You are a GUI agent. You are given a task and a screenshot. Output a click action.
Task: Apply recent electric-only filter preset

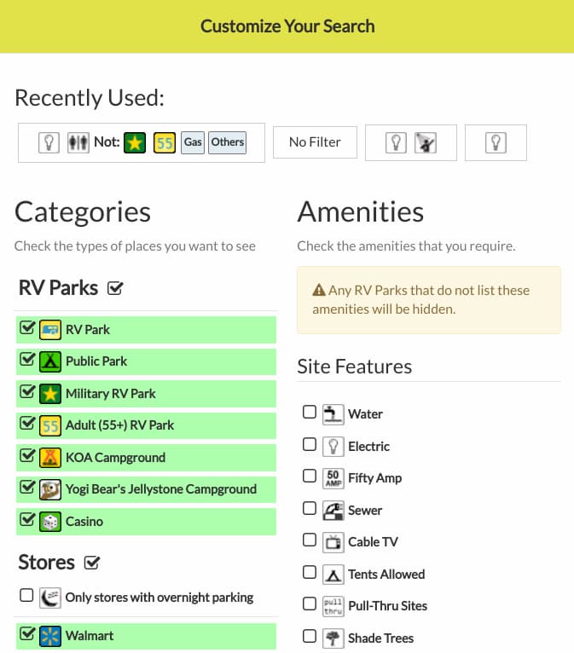[x=496, y=142]
